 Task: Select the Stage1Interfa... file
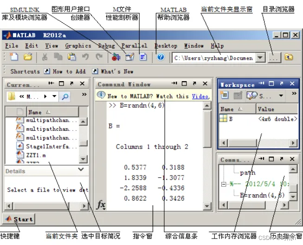[x=47, y=147]
